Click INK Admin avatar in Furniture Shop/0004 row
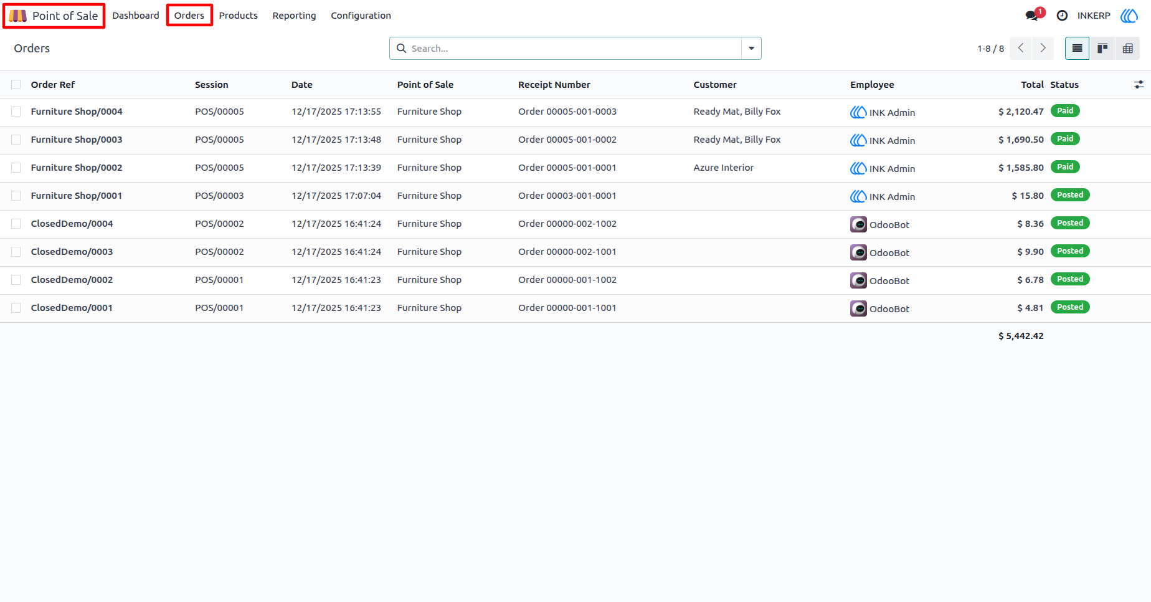The height and width of the screenshot is (602, 1151). click(858, 112)
